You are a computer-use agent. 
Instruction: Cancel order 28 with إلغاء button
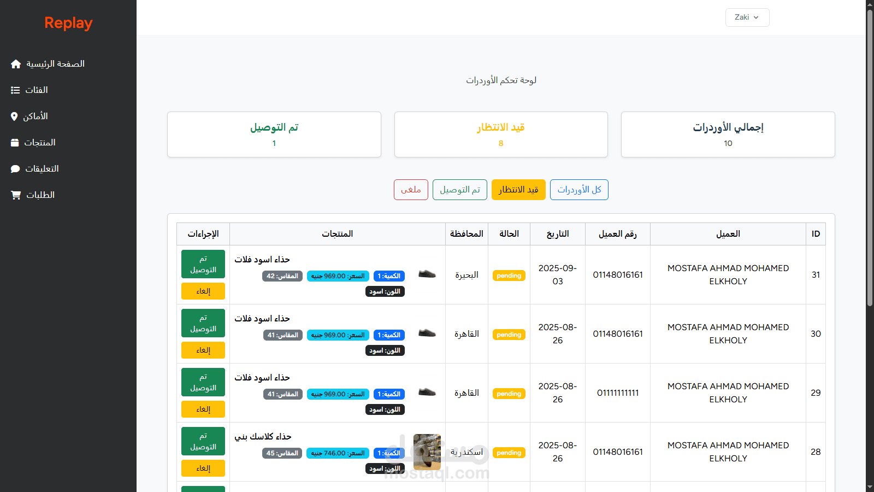click(x=203, y=468)
